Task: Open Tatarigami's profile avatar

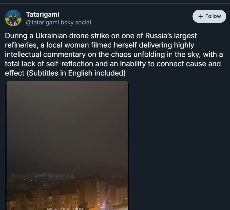Action: (13, 18)
